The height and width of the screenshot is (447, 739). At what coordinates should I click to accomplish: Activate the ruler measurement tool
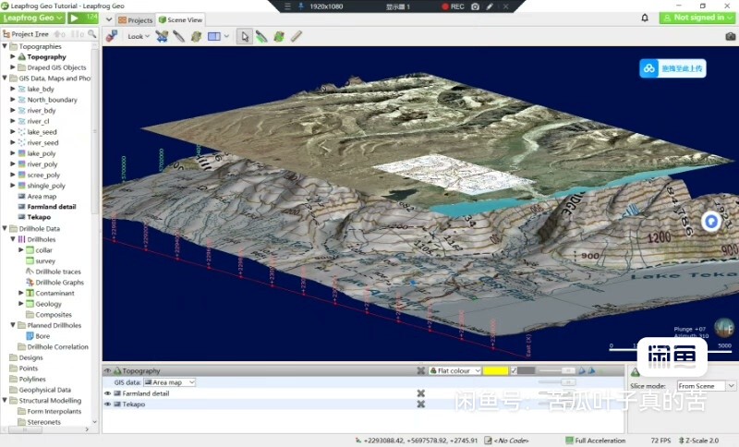coord(296,36)
